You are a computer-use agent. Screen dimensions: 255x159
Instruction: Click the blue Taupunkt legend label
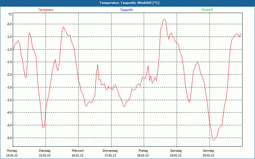(x=127, y=10)
